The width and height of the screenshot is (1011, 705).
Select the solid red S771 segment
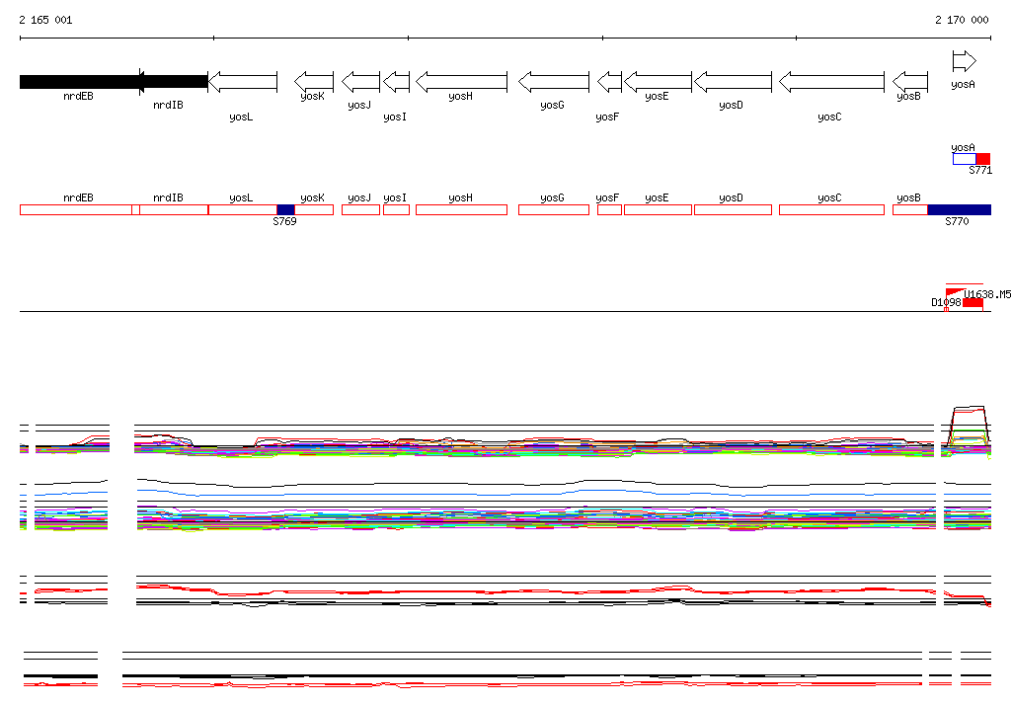[x=983, y=159]
